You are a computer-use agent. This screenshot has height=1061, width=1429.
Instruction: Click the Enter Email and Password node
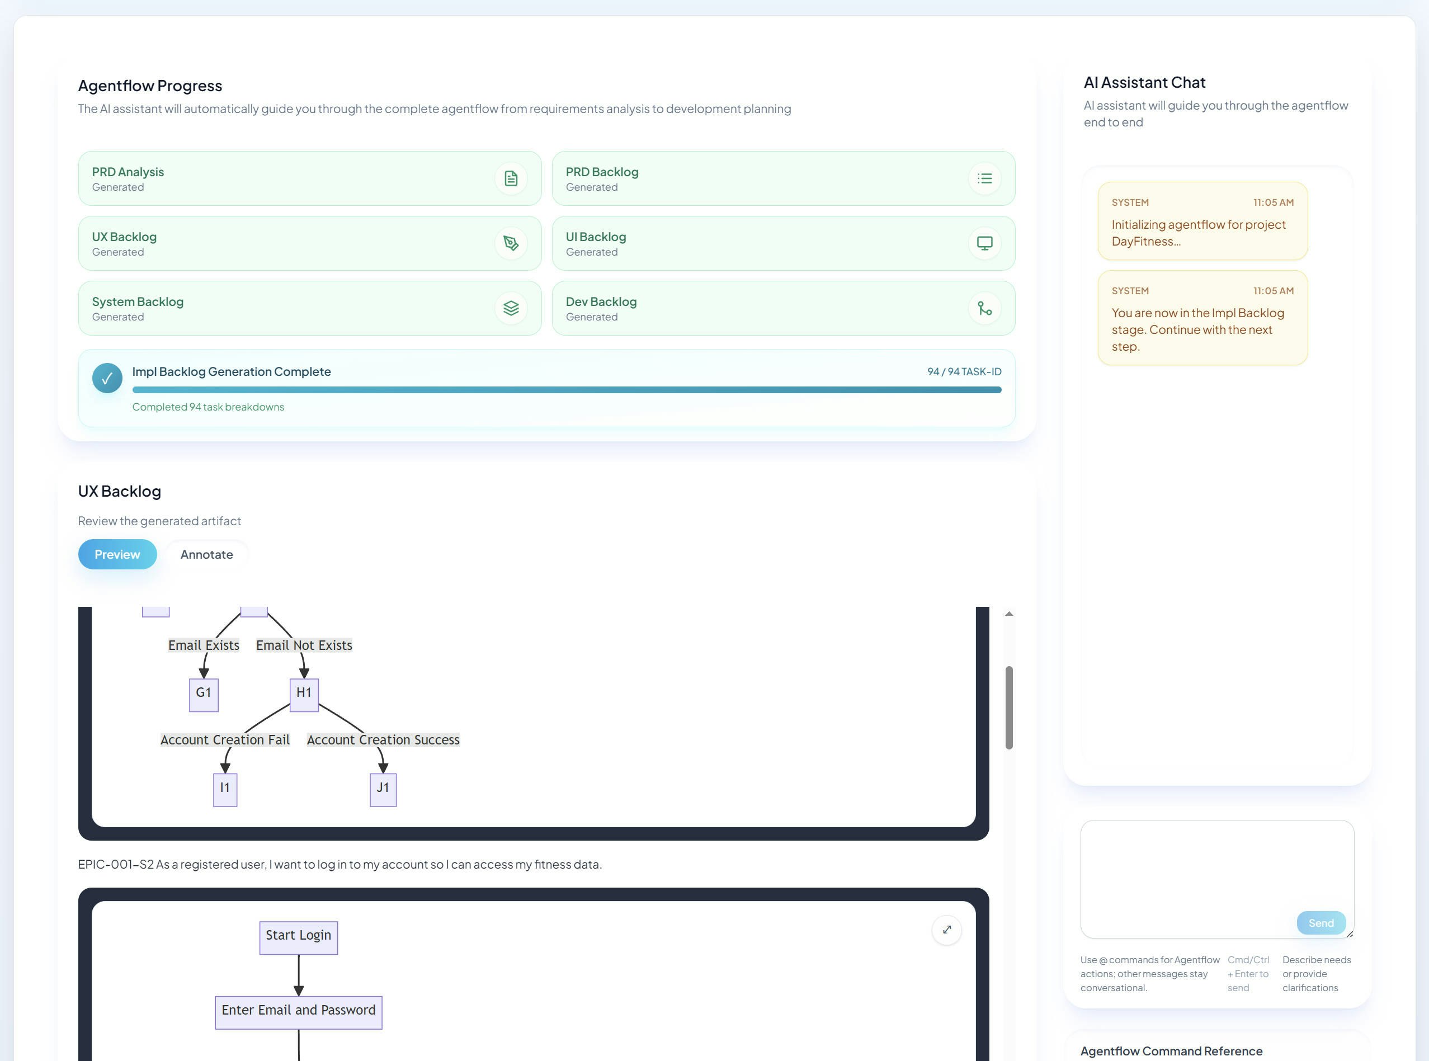click(298, 1012)
